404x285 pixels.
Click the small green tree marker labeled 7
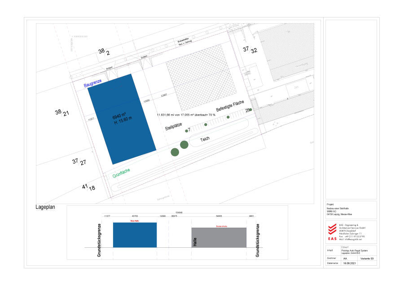tap(186, 131)
